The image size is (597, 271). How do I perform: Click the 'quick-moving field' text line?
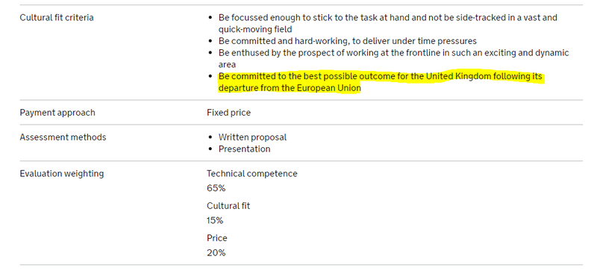point(255,29)
